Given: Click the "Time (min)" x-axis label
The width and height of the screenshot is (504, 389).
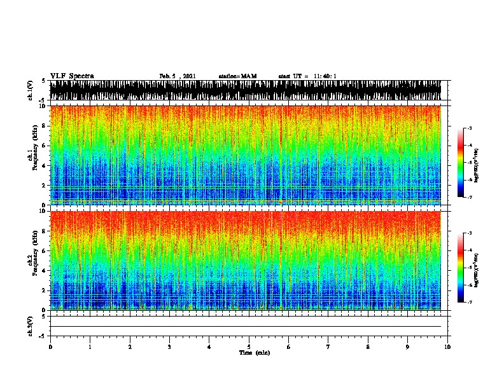Looking at the screenshot, I should 255,353.
